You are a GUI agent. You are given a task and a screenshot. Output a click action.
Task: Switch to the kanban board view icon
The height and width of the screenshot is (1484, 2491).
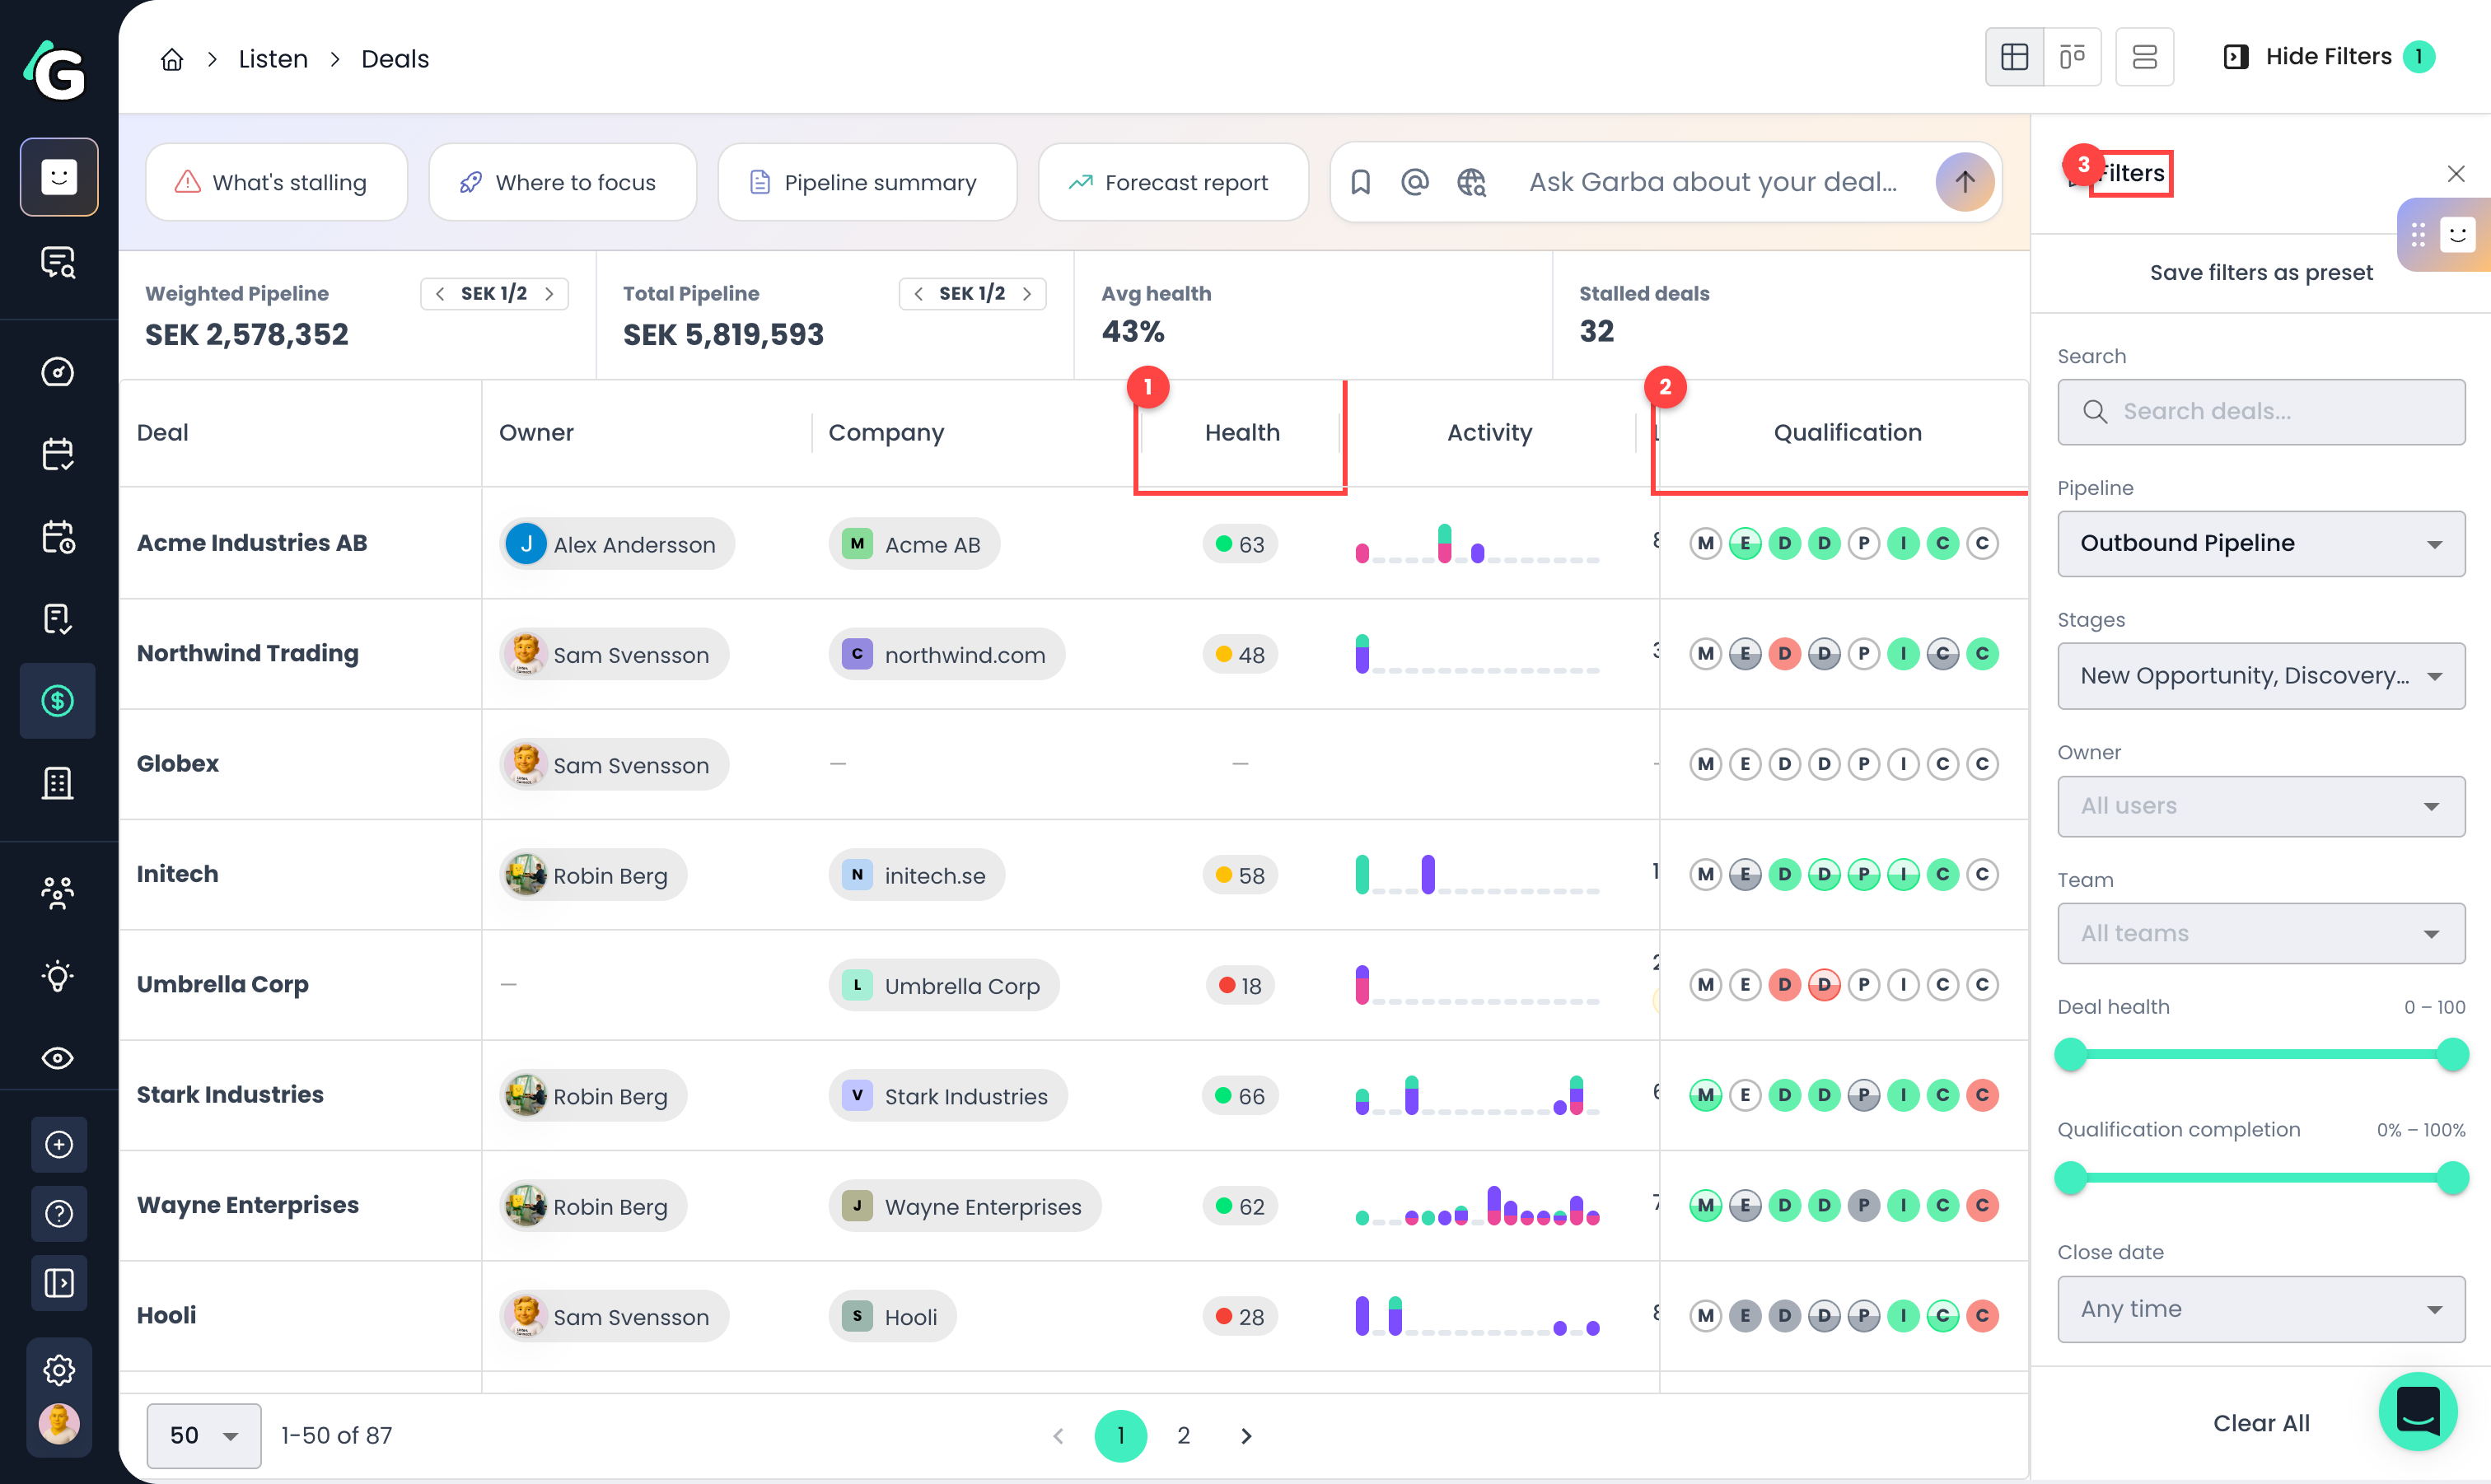[x=2072, y=57]
